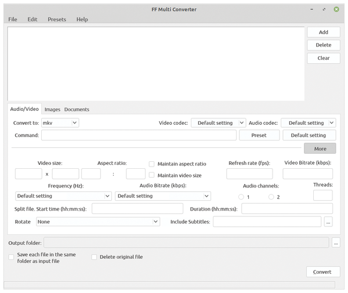Click the Convert button
348x293 pixels.
323,272
